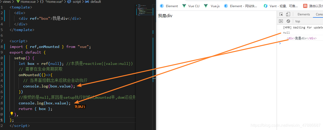Open the '路由以及传' bookmark
This screenshot has width=323, height=130.
coord(313,6)
